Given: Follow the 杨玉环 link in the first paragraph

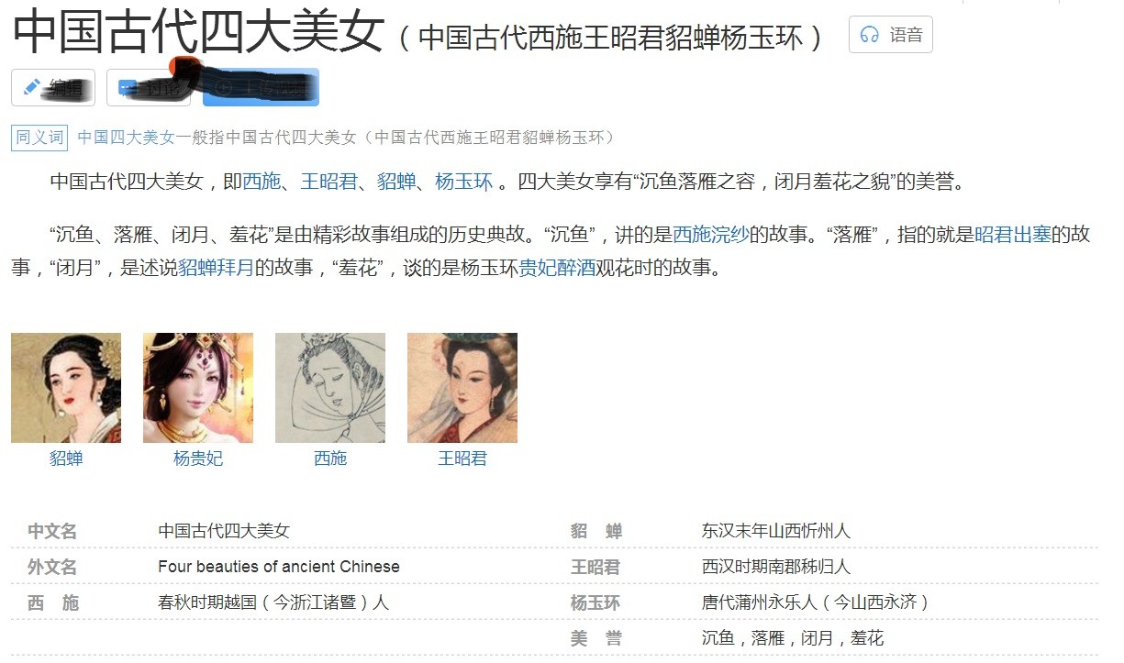Looking at the screenshot, I should pos(463,182).
